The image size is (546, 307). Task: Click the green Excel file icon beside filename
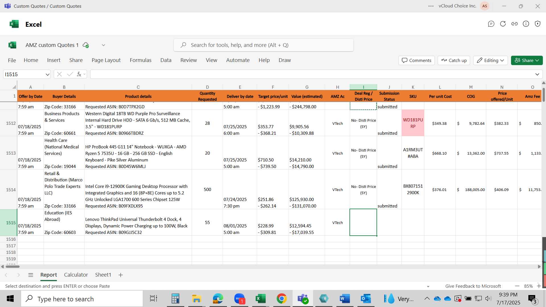(x=12, y=45)
